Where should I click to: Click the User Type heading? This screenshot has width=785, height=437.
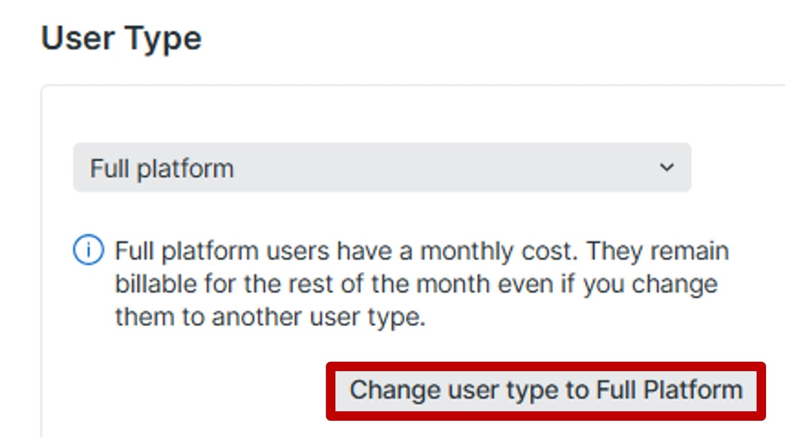point(121,39)
